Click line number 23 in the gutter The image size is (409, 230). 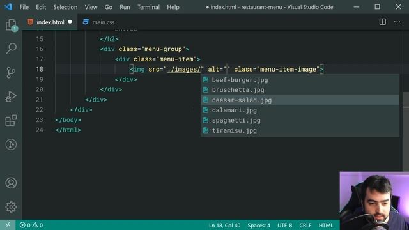(40, 120)
